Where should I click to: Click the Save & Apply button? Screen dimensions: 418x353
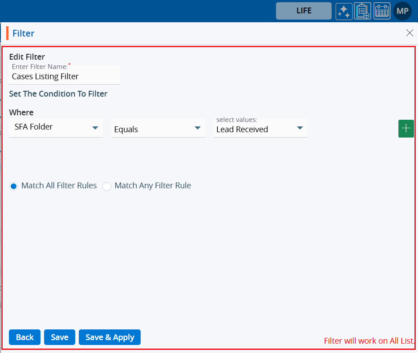point(110,337)
